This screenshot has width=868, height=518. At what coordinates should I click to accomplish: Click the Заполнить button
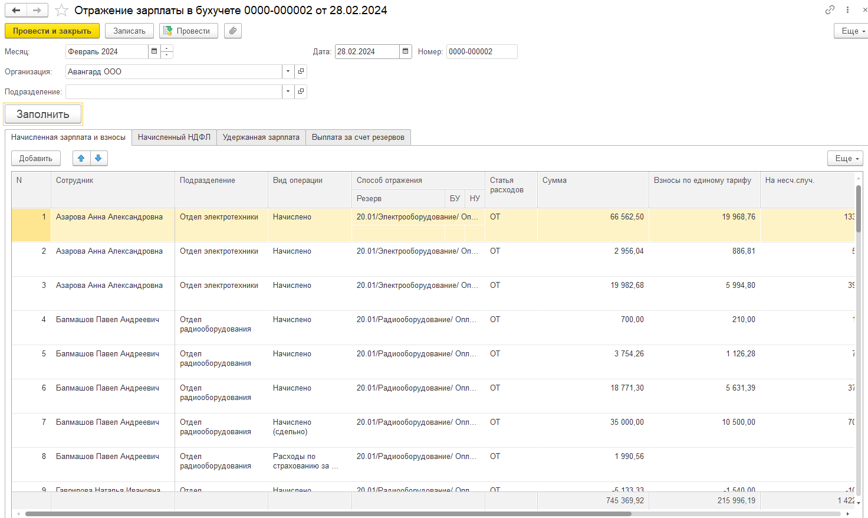tap(43, 114)
